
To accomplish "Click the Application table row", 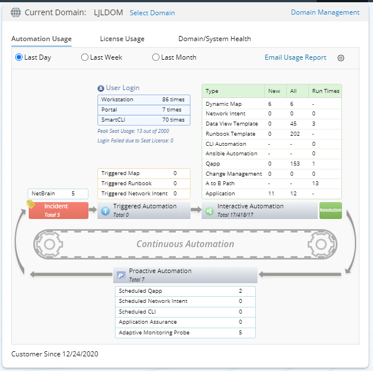I will (x=272, y=194).
